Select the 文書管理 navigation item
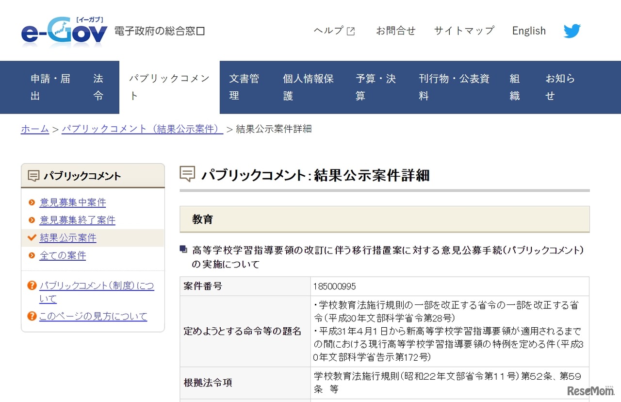 click(x=245, y=87)
